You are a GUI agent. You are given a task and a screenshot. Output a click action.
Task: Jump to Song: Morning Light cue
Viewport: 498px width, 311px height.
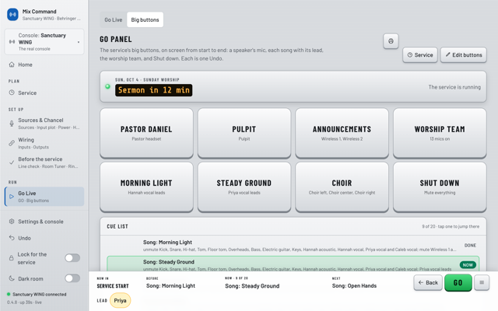pos(293,246)
